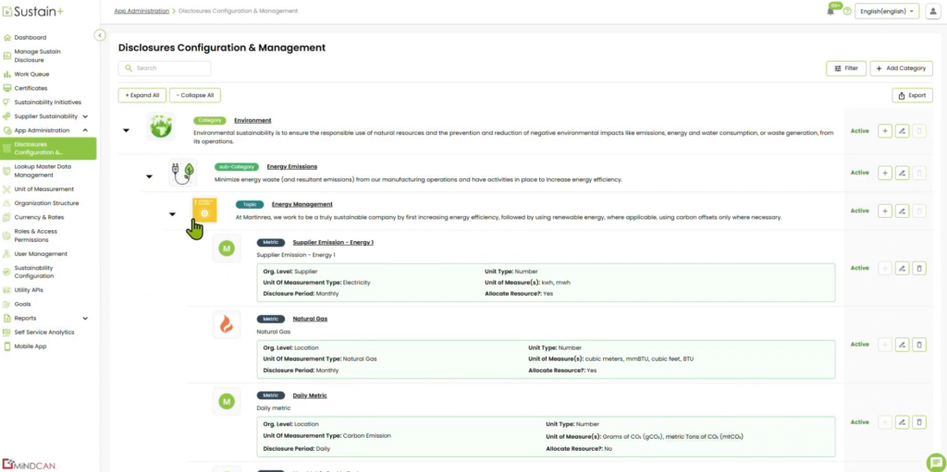Delete the Natural Gas metric
Viewport: 947px width, 472px height.
pyautogui.click(x=918, y=345)
